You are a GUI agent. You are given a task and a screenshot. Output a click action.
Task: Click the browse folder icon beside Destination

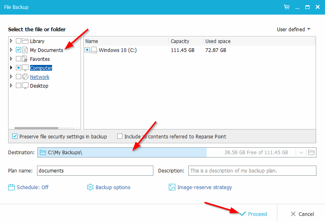click(x=312, y=153)
